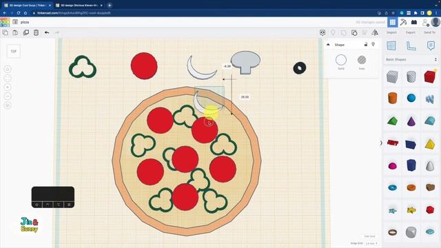Collapse the Shape inspector panel

328,44
